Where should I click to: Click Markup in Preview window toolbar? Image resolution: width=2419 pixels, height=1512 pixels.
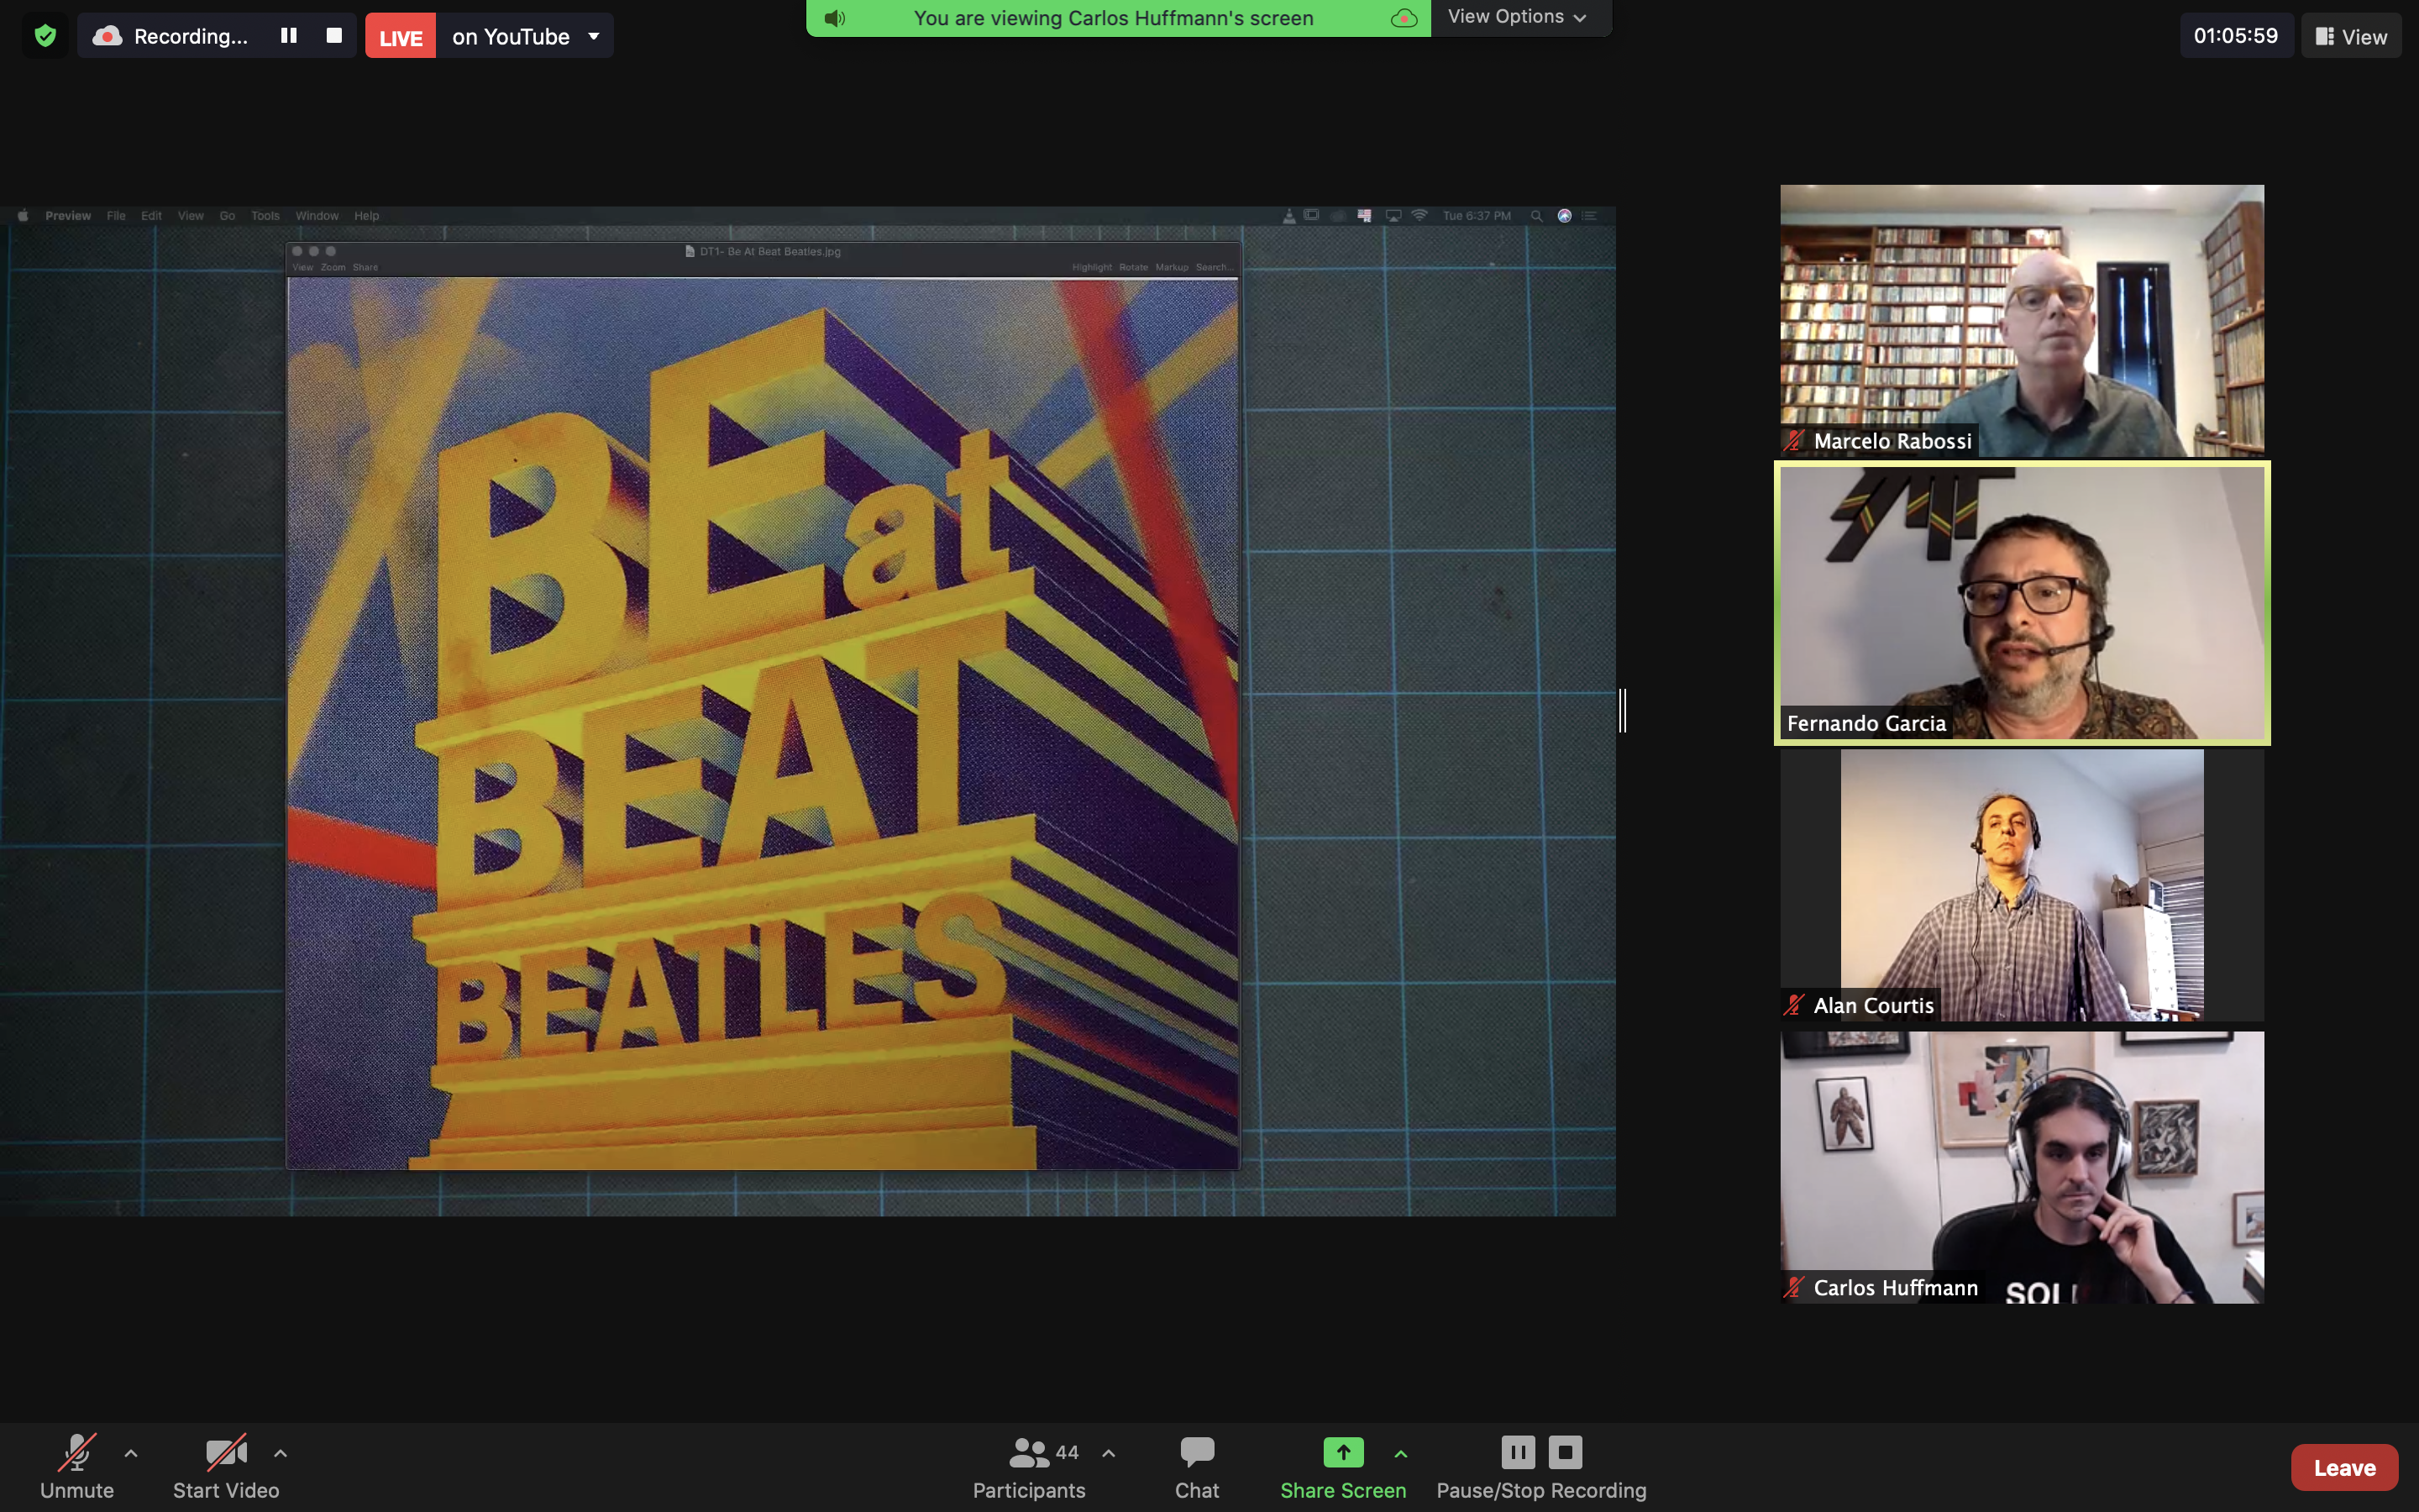tap(1172, 267)
